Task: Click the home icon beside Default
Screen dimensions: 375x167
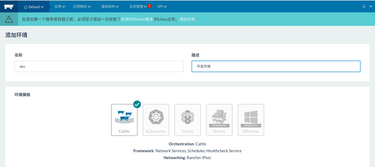Action: [26, 7]
